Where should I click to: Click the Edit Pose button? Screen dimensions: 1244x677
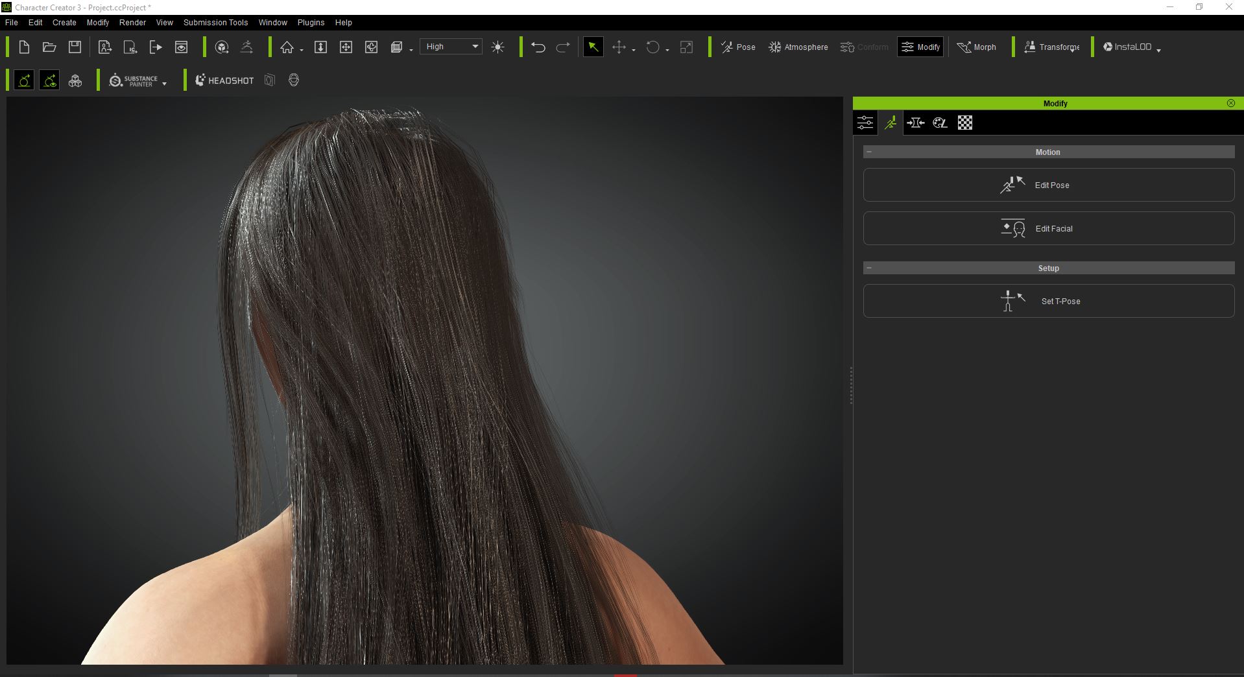coord(1049,185)
